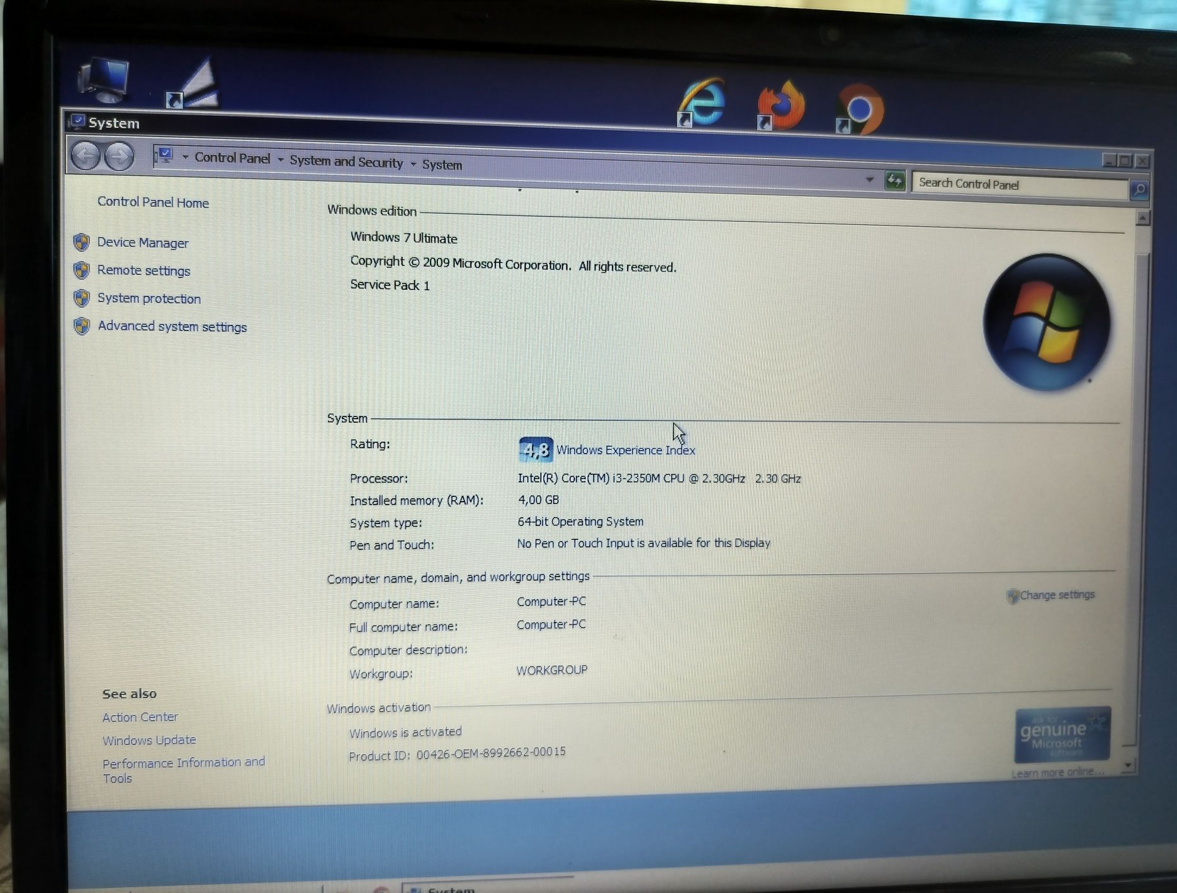Click the address bar computer icon

(165, 155)
